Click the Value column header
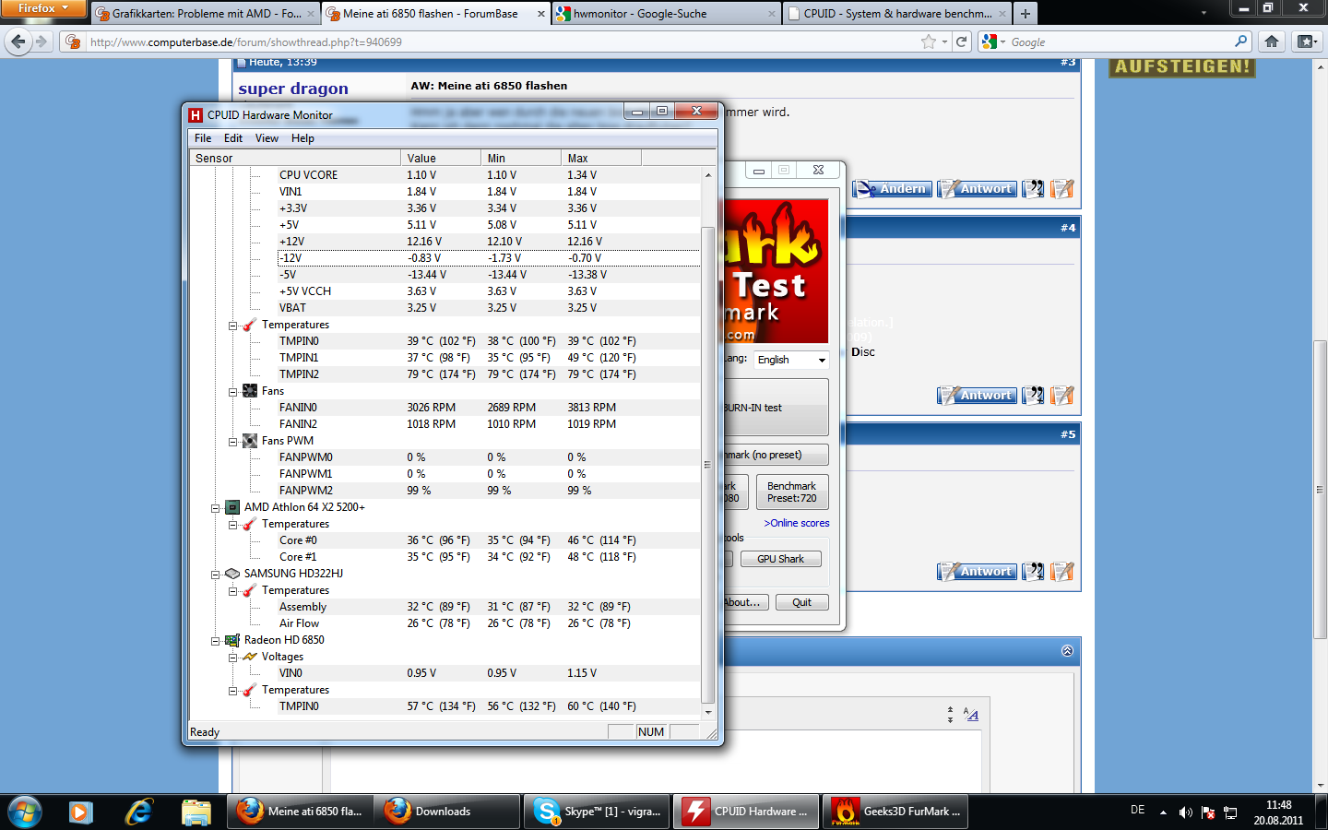 click(441, 158)
